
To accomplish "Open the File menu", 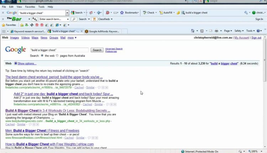I will coord(4,7).
